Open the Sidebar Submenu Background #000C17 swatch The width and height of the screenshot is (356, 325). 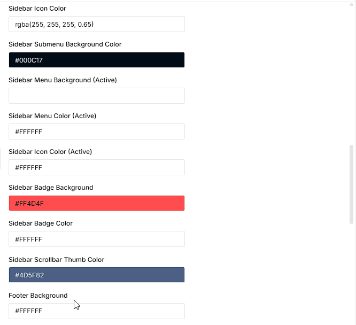point(97,60)
